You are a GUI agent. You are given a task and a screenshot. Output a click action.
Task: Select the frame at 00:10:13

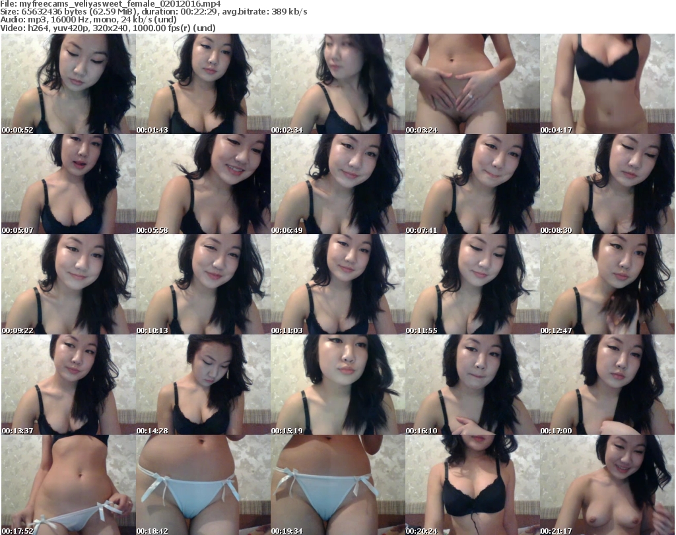click(x=203, y=285)
